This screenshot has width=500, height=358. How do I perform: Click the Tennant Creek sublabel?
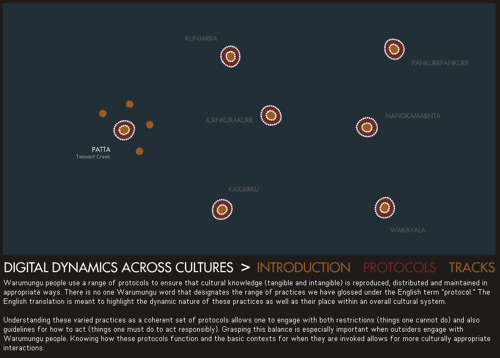pos(93,156)
